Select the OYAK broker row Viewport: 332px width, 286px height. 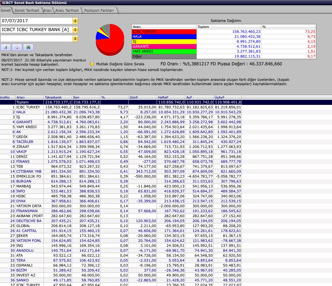(x=121, y=201)
